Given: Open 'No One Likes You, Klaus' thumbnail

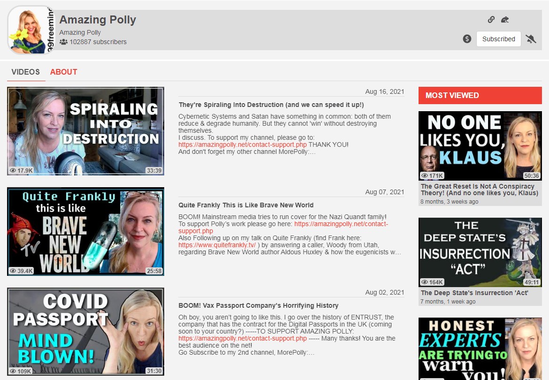Looking at the screenshot, I should [x=480, y=145].
